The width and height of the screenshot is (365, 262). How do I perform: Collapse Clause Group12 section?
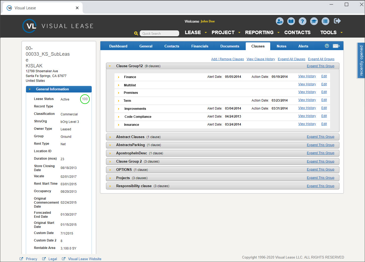pyautogui.click(x=110, y=66)
